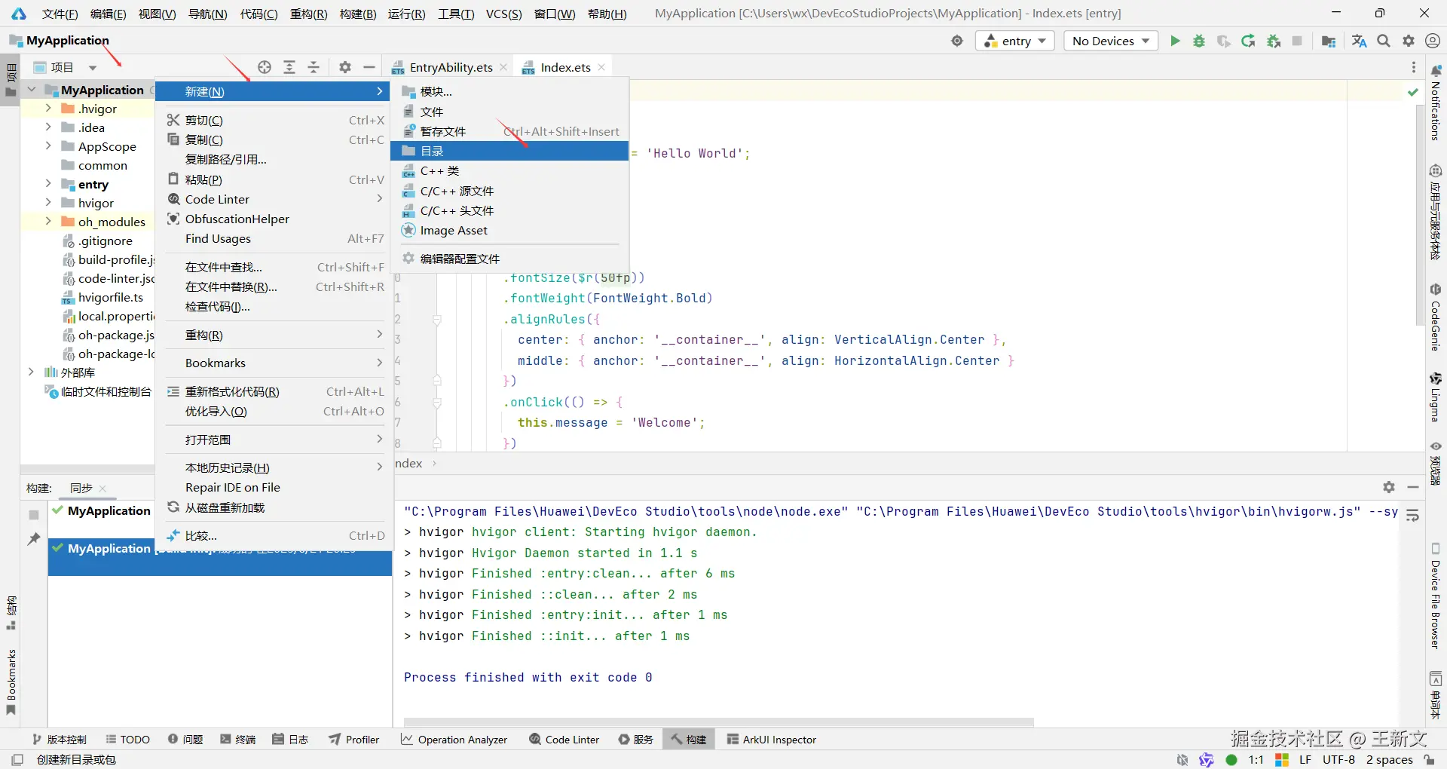Collapse all items in project tree
The height and width of the screenshot is (769, 1447).
tap(314, 67)
